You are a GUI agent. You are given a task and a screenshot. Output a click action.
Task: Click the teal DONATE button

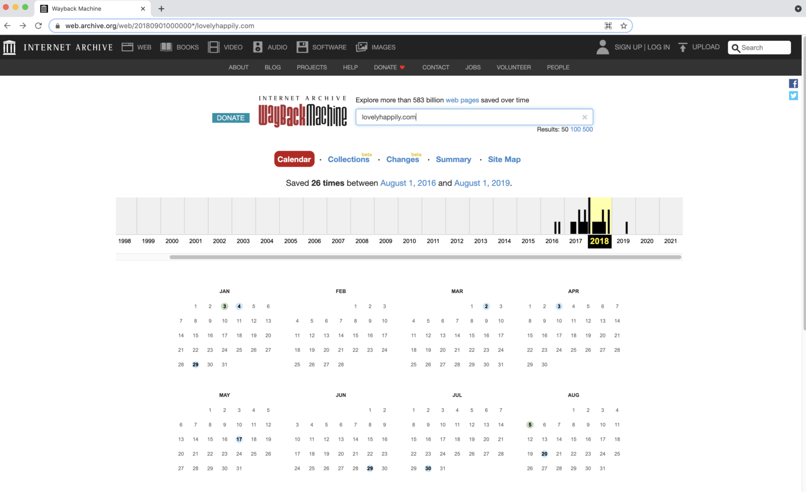[x=231, y=118]
